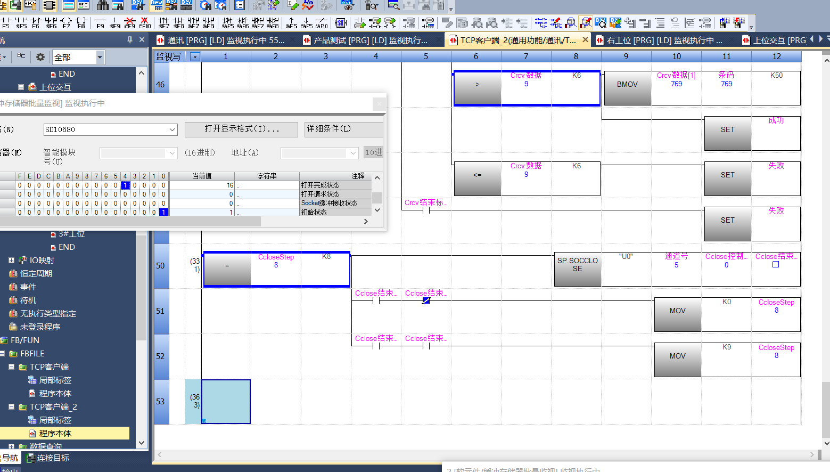Insert coil using the F7 toolbar icon
The height and width of the screenshot is (472, 830).
click(x=66, y=23)
